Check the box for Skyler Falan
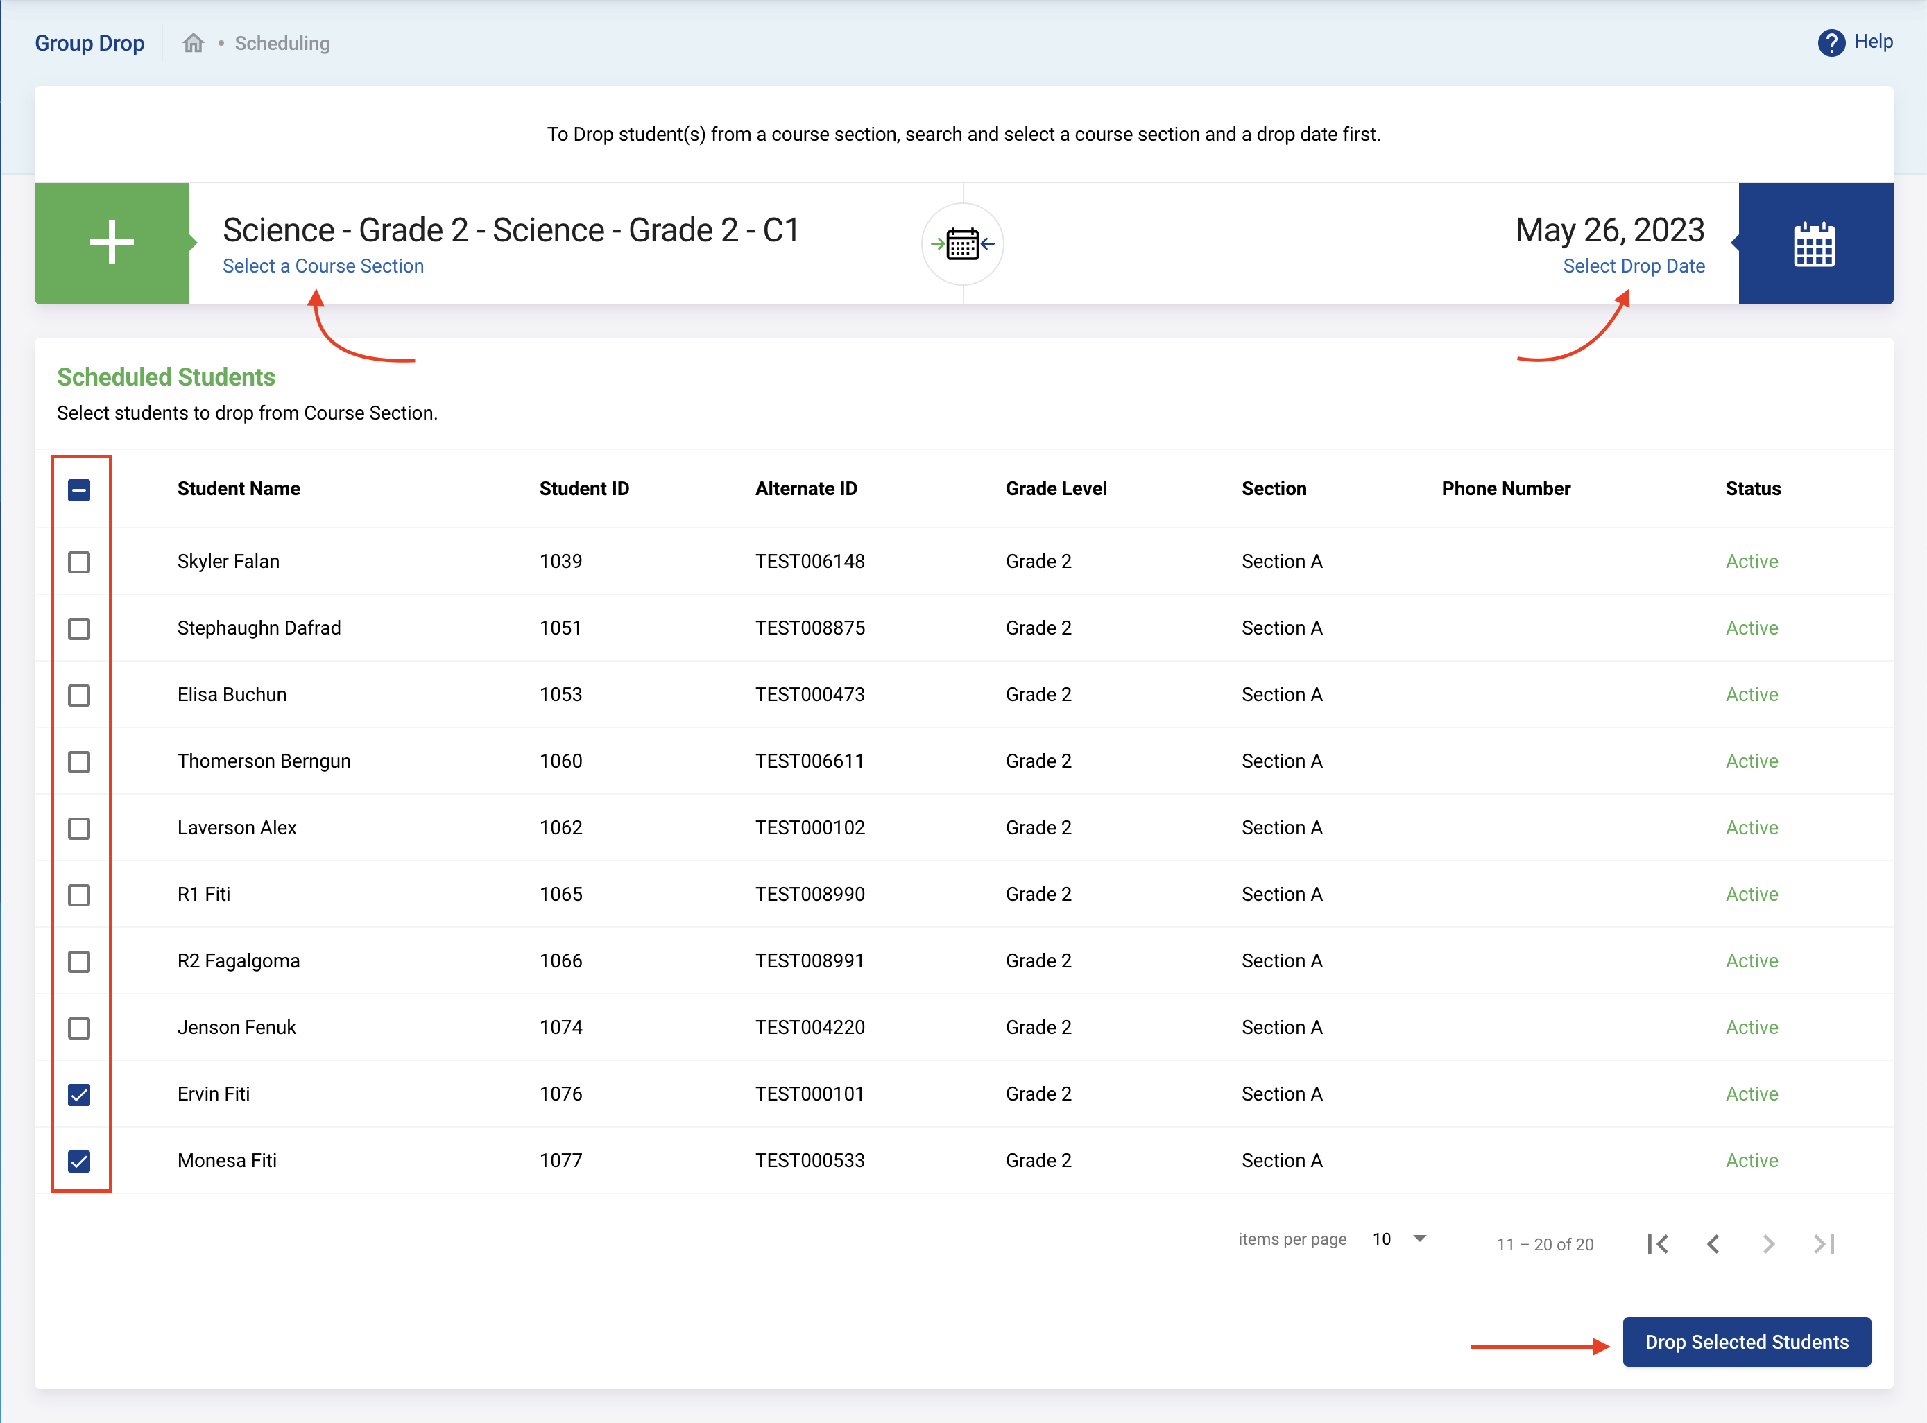Image resolution: width=1927 pixels, height=1423 pixels. (79, 562)
